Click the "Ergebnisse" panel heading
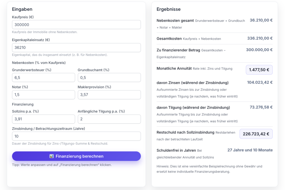Image resolution: width=285 pixels, height=190 pixels. (169, 9)
